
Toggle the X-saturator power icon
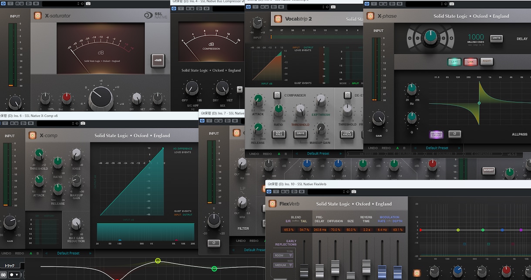37,16
